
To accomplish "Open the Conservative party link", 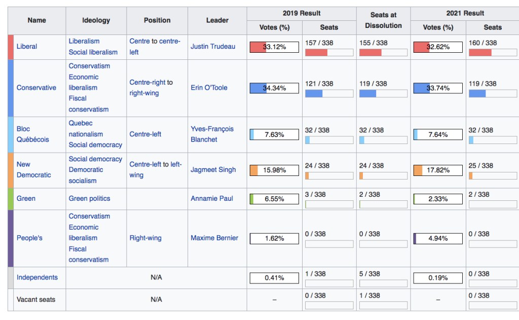I will point(36,88).
